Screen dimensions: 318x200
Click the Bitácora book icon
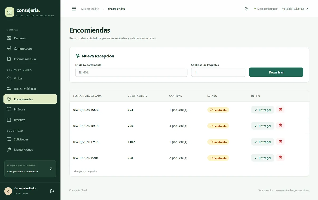[9, 109]
